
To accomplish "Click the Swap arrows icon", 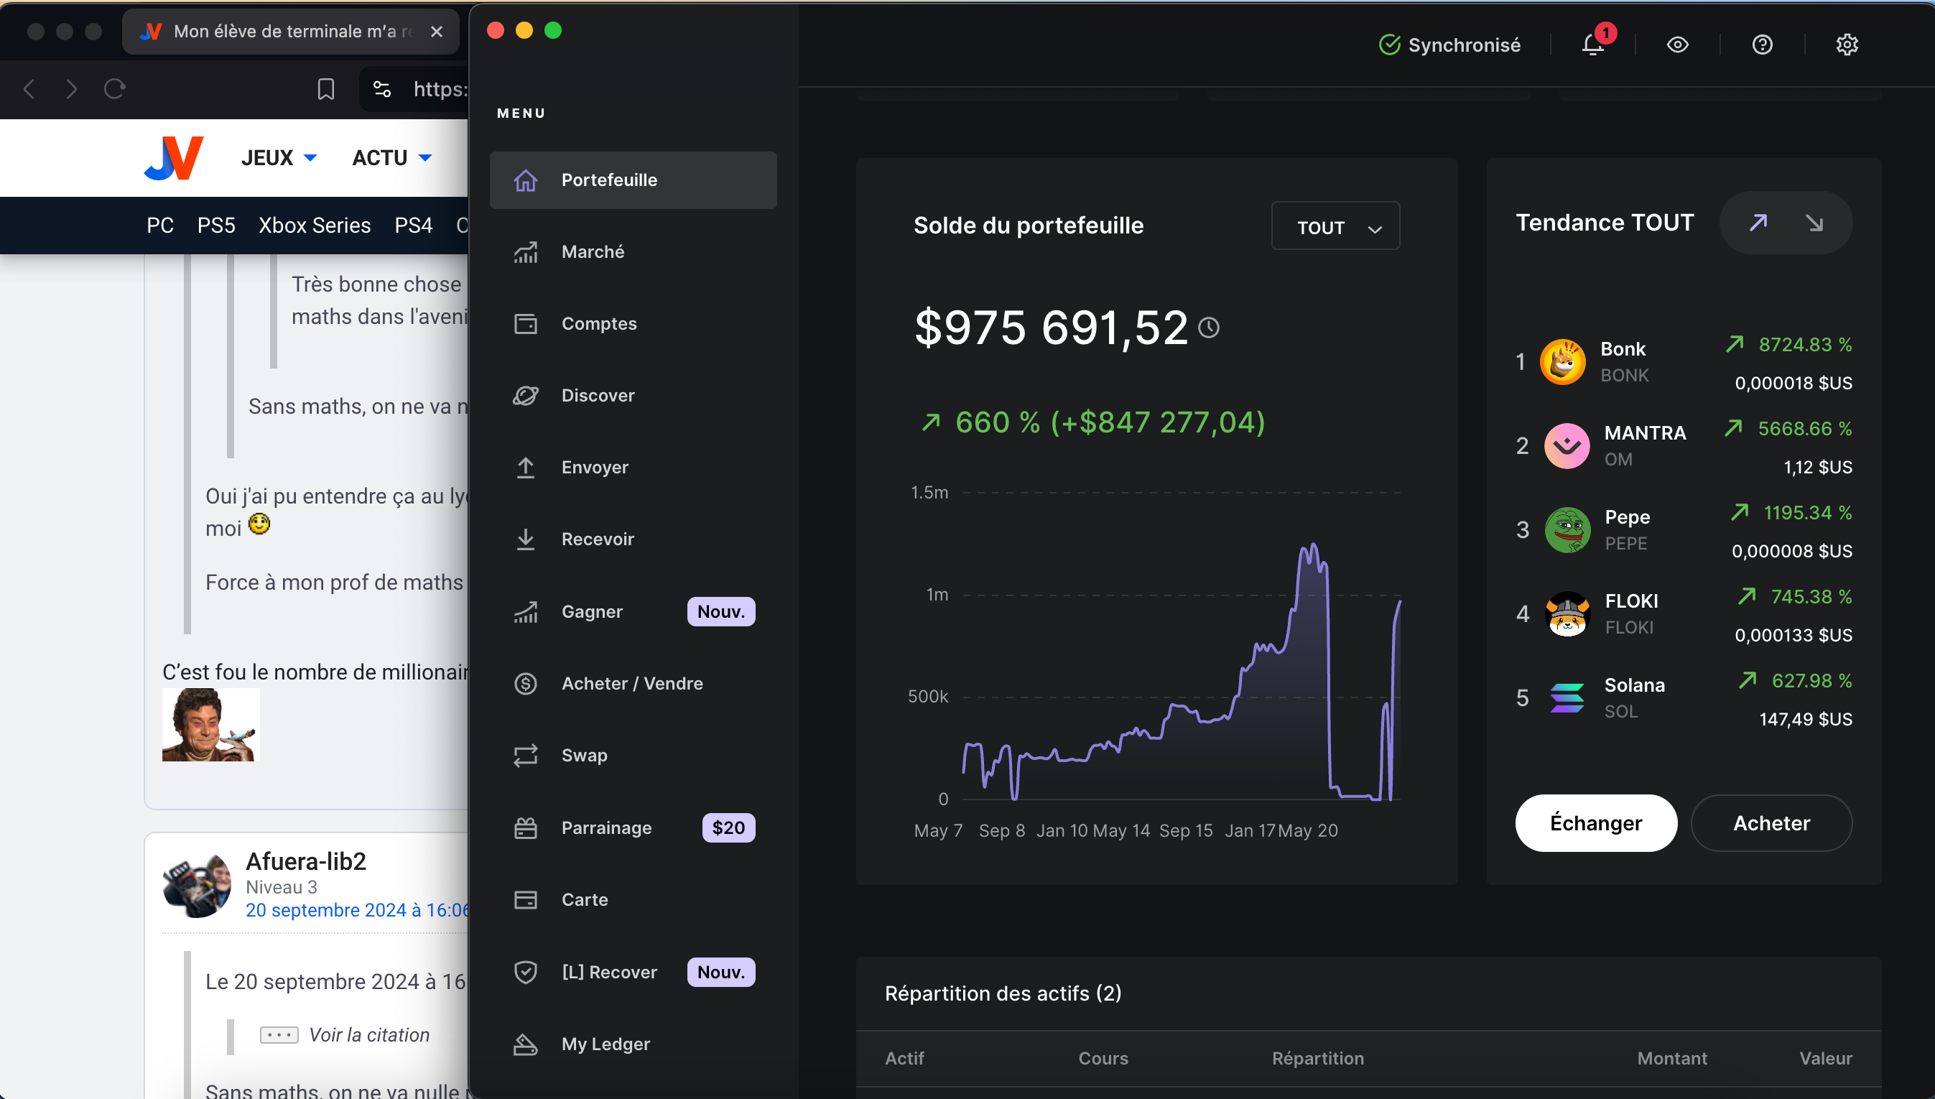I will pyautogui.click(x=526, y=756).
